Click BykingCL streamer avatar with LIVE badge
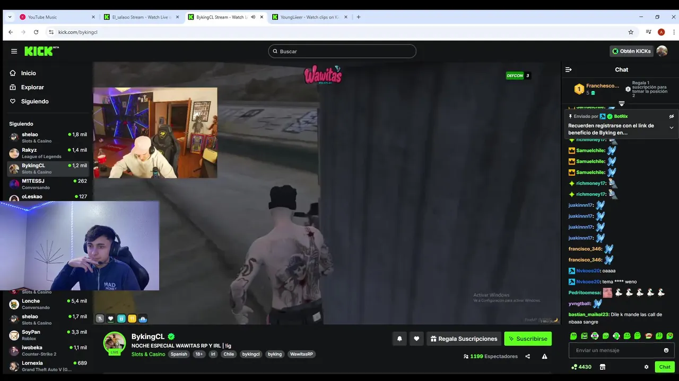The height and width of the screenshot is (381, 679). 114,343
